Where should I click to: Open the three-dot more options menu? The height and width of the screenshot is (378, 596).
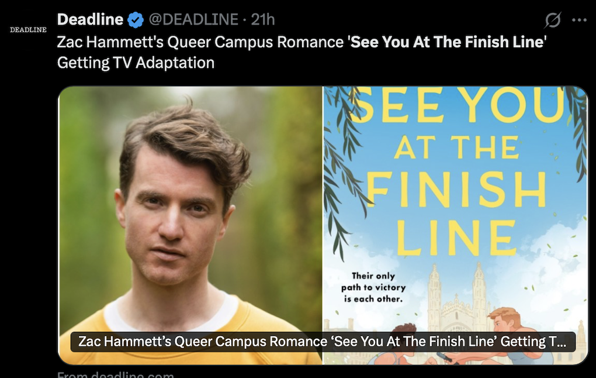pyautogui.click(x=579, y=20)
